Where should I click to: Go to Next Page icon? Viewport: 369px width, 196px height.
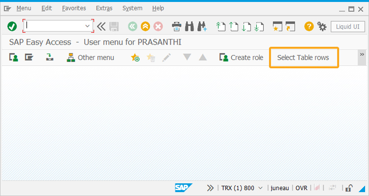pyautogui.click(x=246, y=26)
